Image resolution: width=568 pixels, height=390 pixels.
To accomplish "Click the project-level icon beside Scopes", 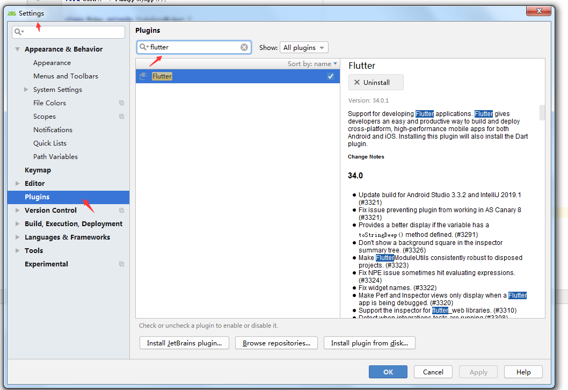I will (x=122, y=117).
